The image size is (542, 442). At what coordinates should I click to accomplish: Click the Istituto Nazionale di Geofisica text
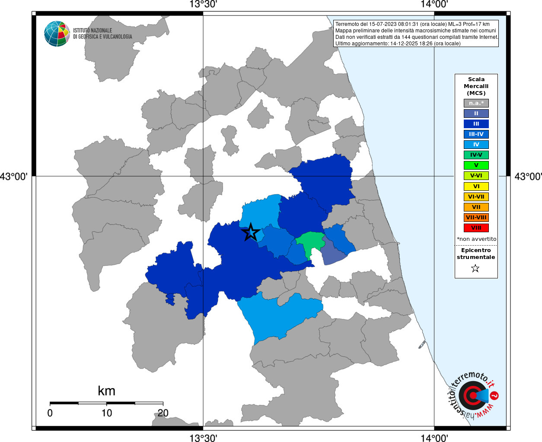coord(102,34)
